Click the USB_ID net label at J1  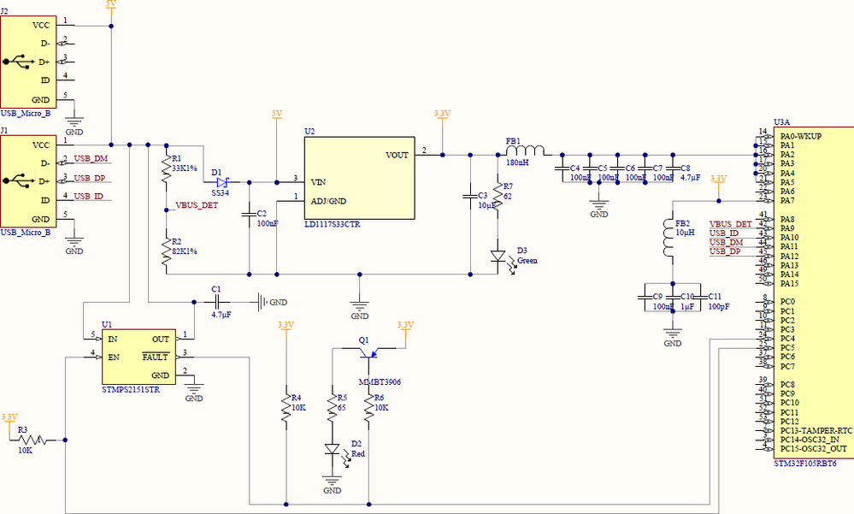[x=89, y=196]
